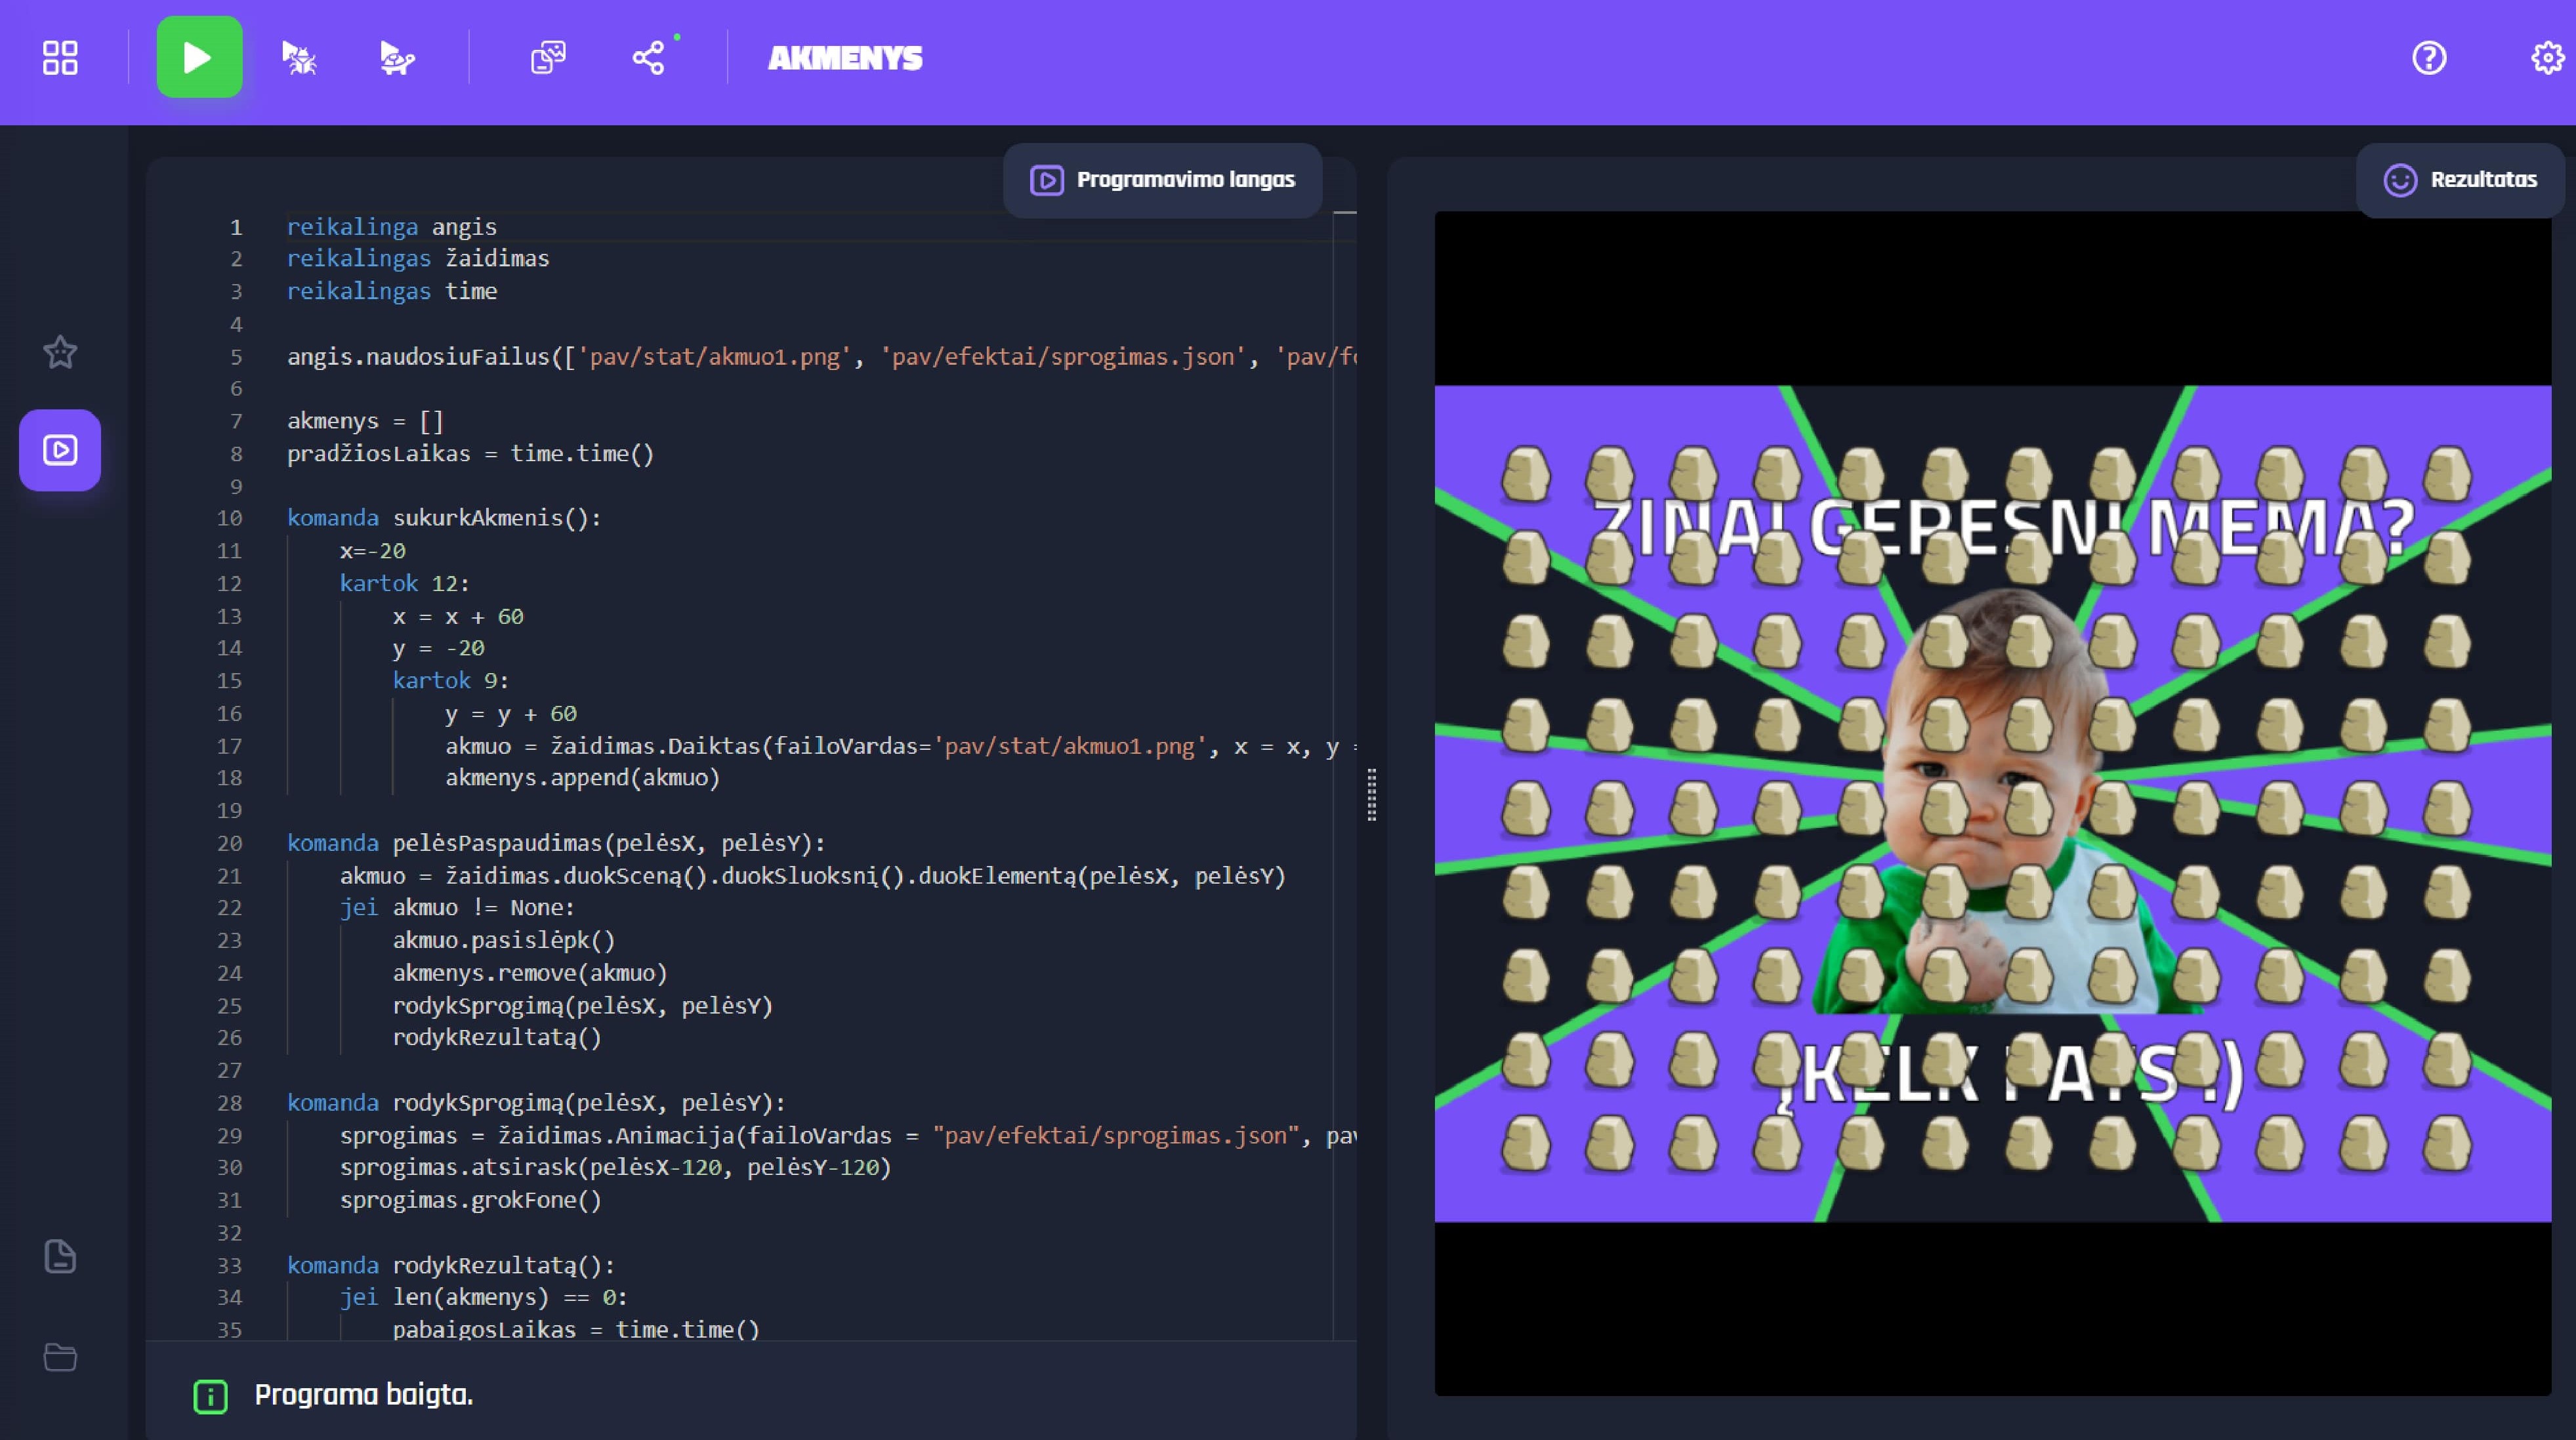This screenshot has width=2576, height=1440.
Task: Click 'jei len(akmenys) == 0:' on line 34
Action: click(483, 1298)
